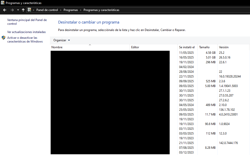Click the window icon in title bar
This screenshot has width=250, height=155.
tap(2, 3)
